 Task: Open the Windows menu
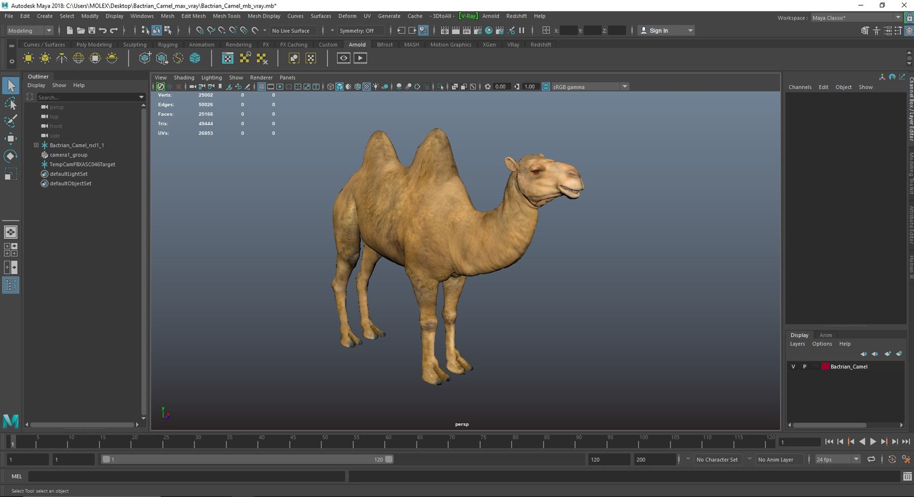click(x=142, y=16)
